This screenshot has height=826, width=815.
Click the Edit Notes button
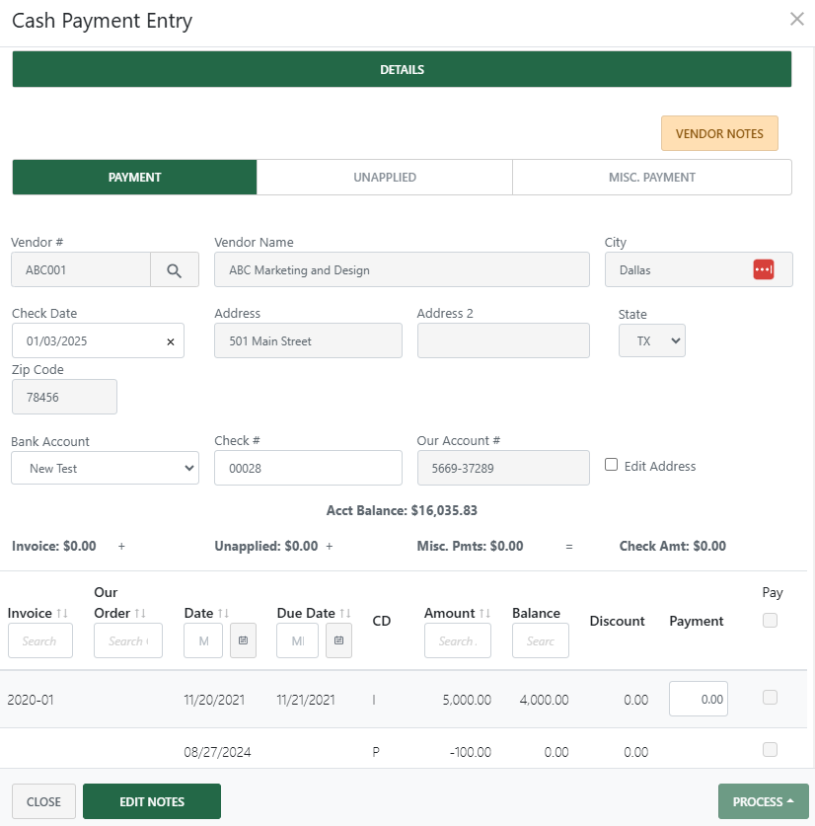151,801
